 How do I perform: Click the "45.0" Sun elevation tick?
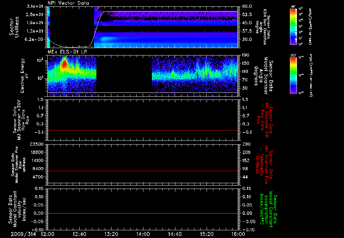tap(247, 23)
